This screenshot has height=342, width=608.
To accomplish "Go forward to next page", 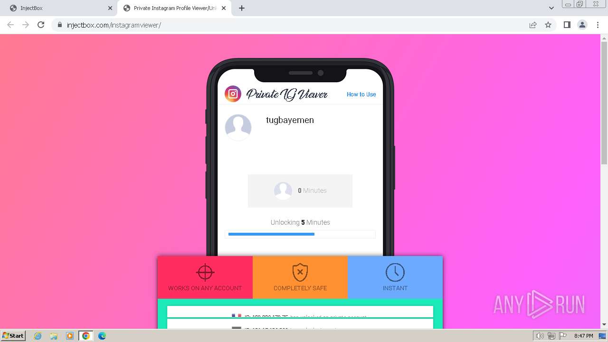I will click(26, 25).
